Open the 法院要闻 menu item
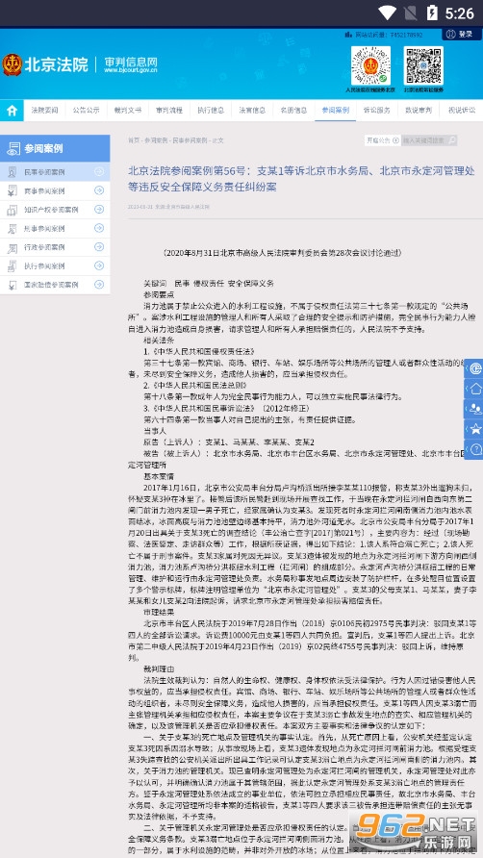The width and height of the screenshot is (483, 858). [44, 110]
